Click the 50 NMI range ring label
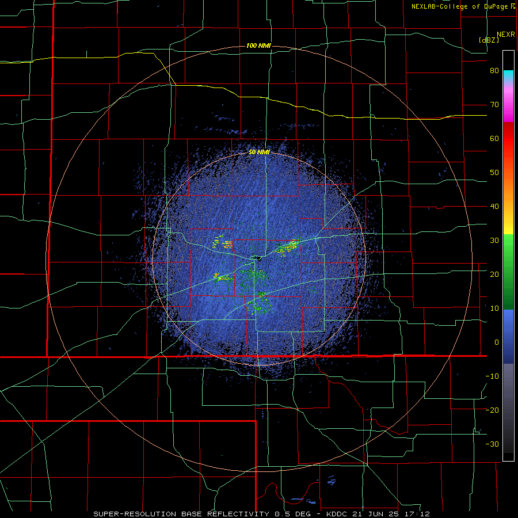 tap(259, 152)
